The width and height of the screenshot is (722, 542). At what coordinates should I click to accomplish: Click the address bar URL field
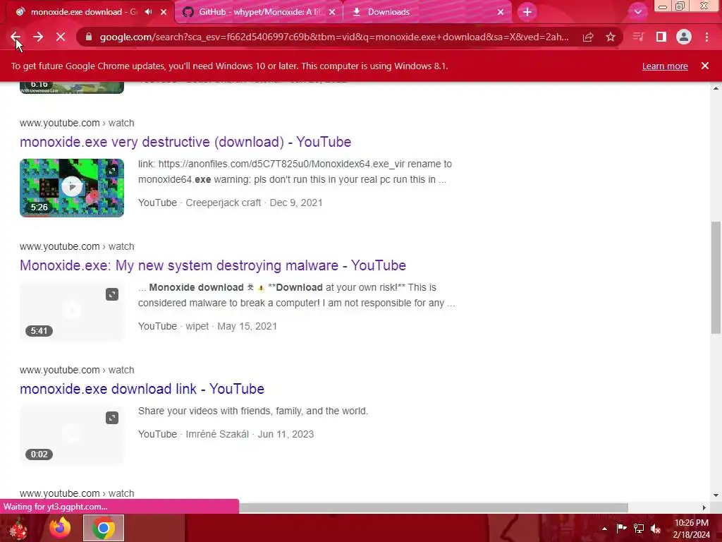tap(334, 37)
